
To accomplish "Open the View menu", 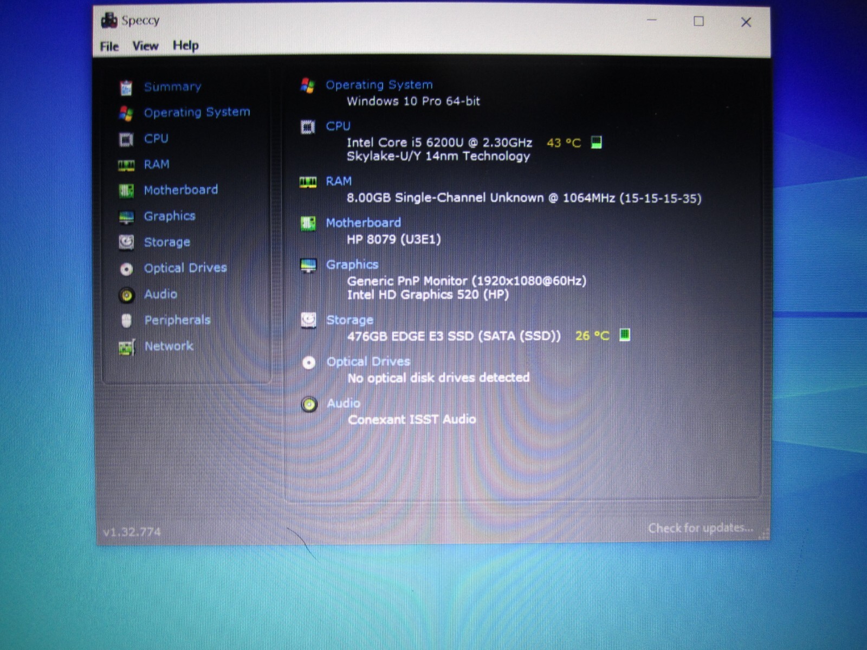I will point(145,46).
